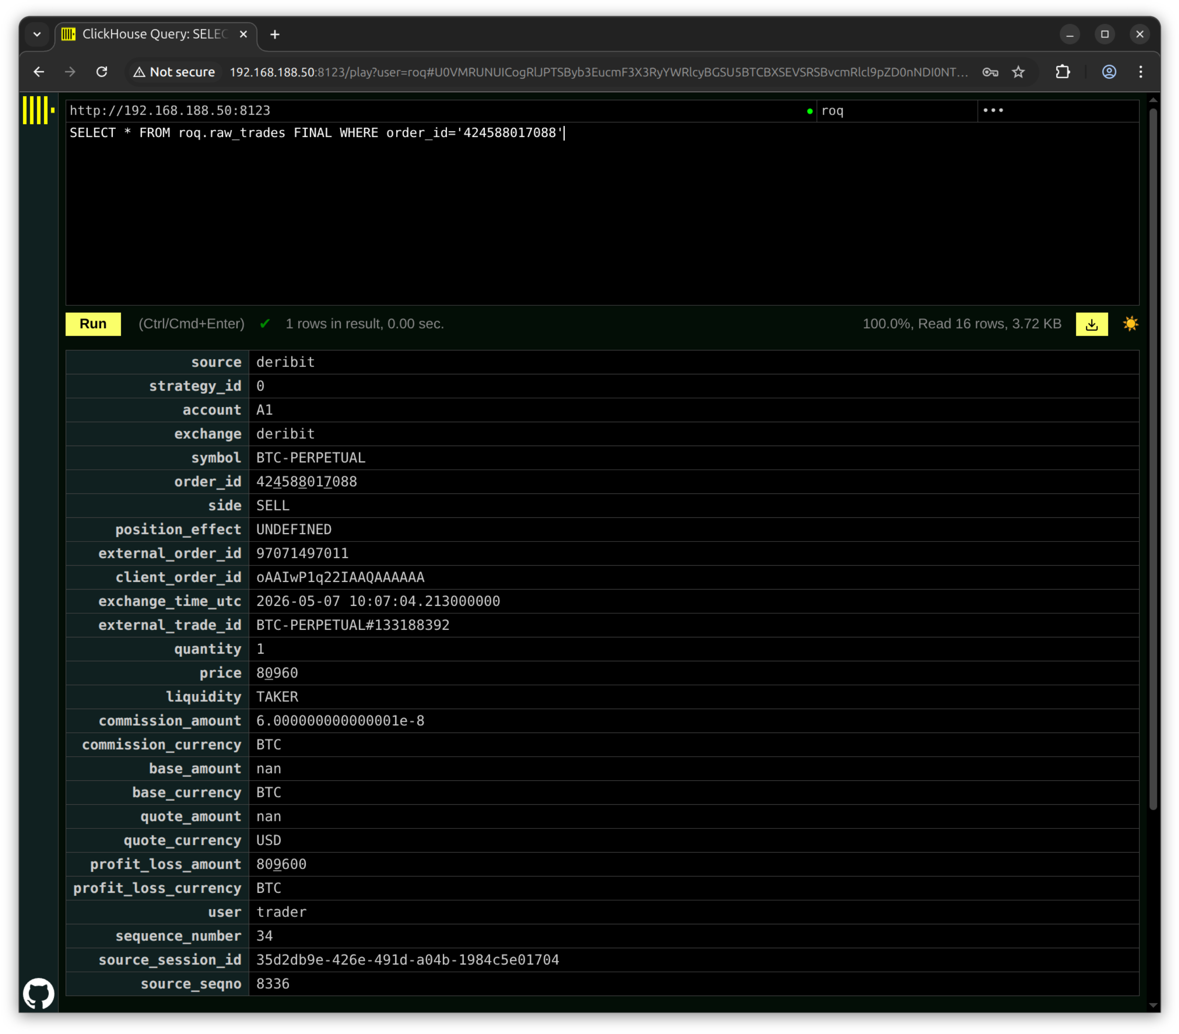The width and height of the screenshot is (1179, 1034).
Task: Click the strategy_id field label
Action: coord(195,387)
